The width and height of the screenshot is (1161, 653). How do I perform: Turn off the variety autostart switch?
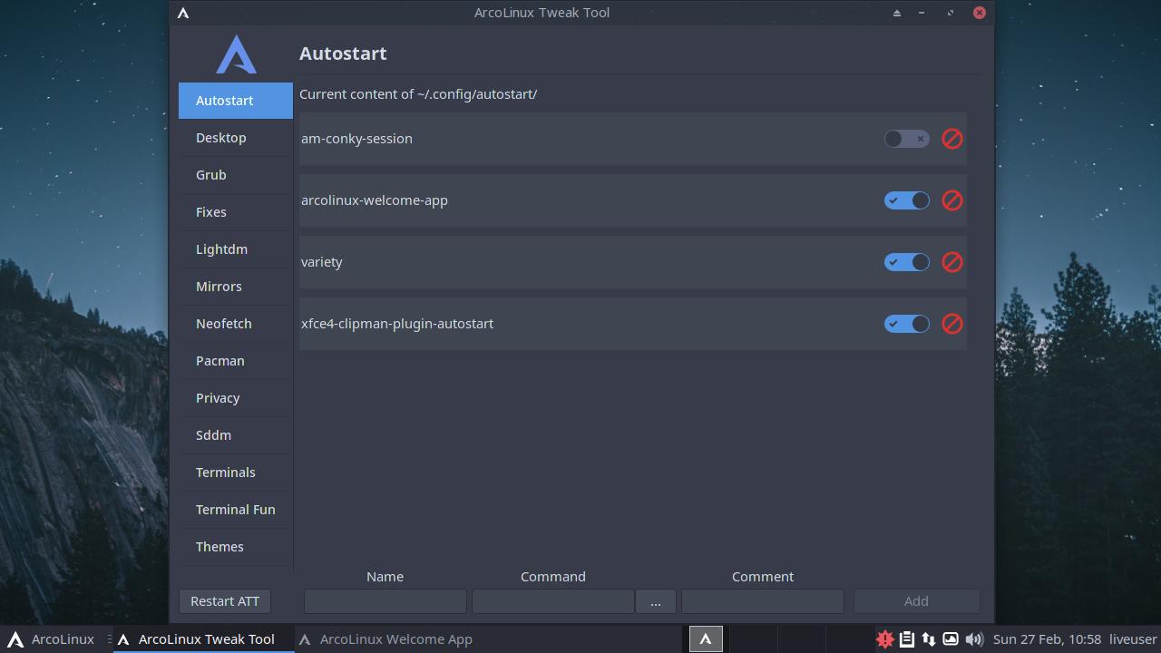906,262
